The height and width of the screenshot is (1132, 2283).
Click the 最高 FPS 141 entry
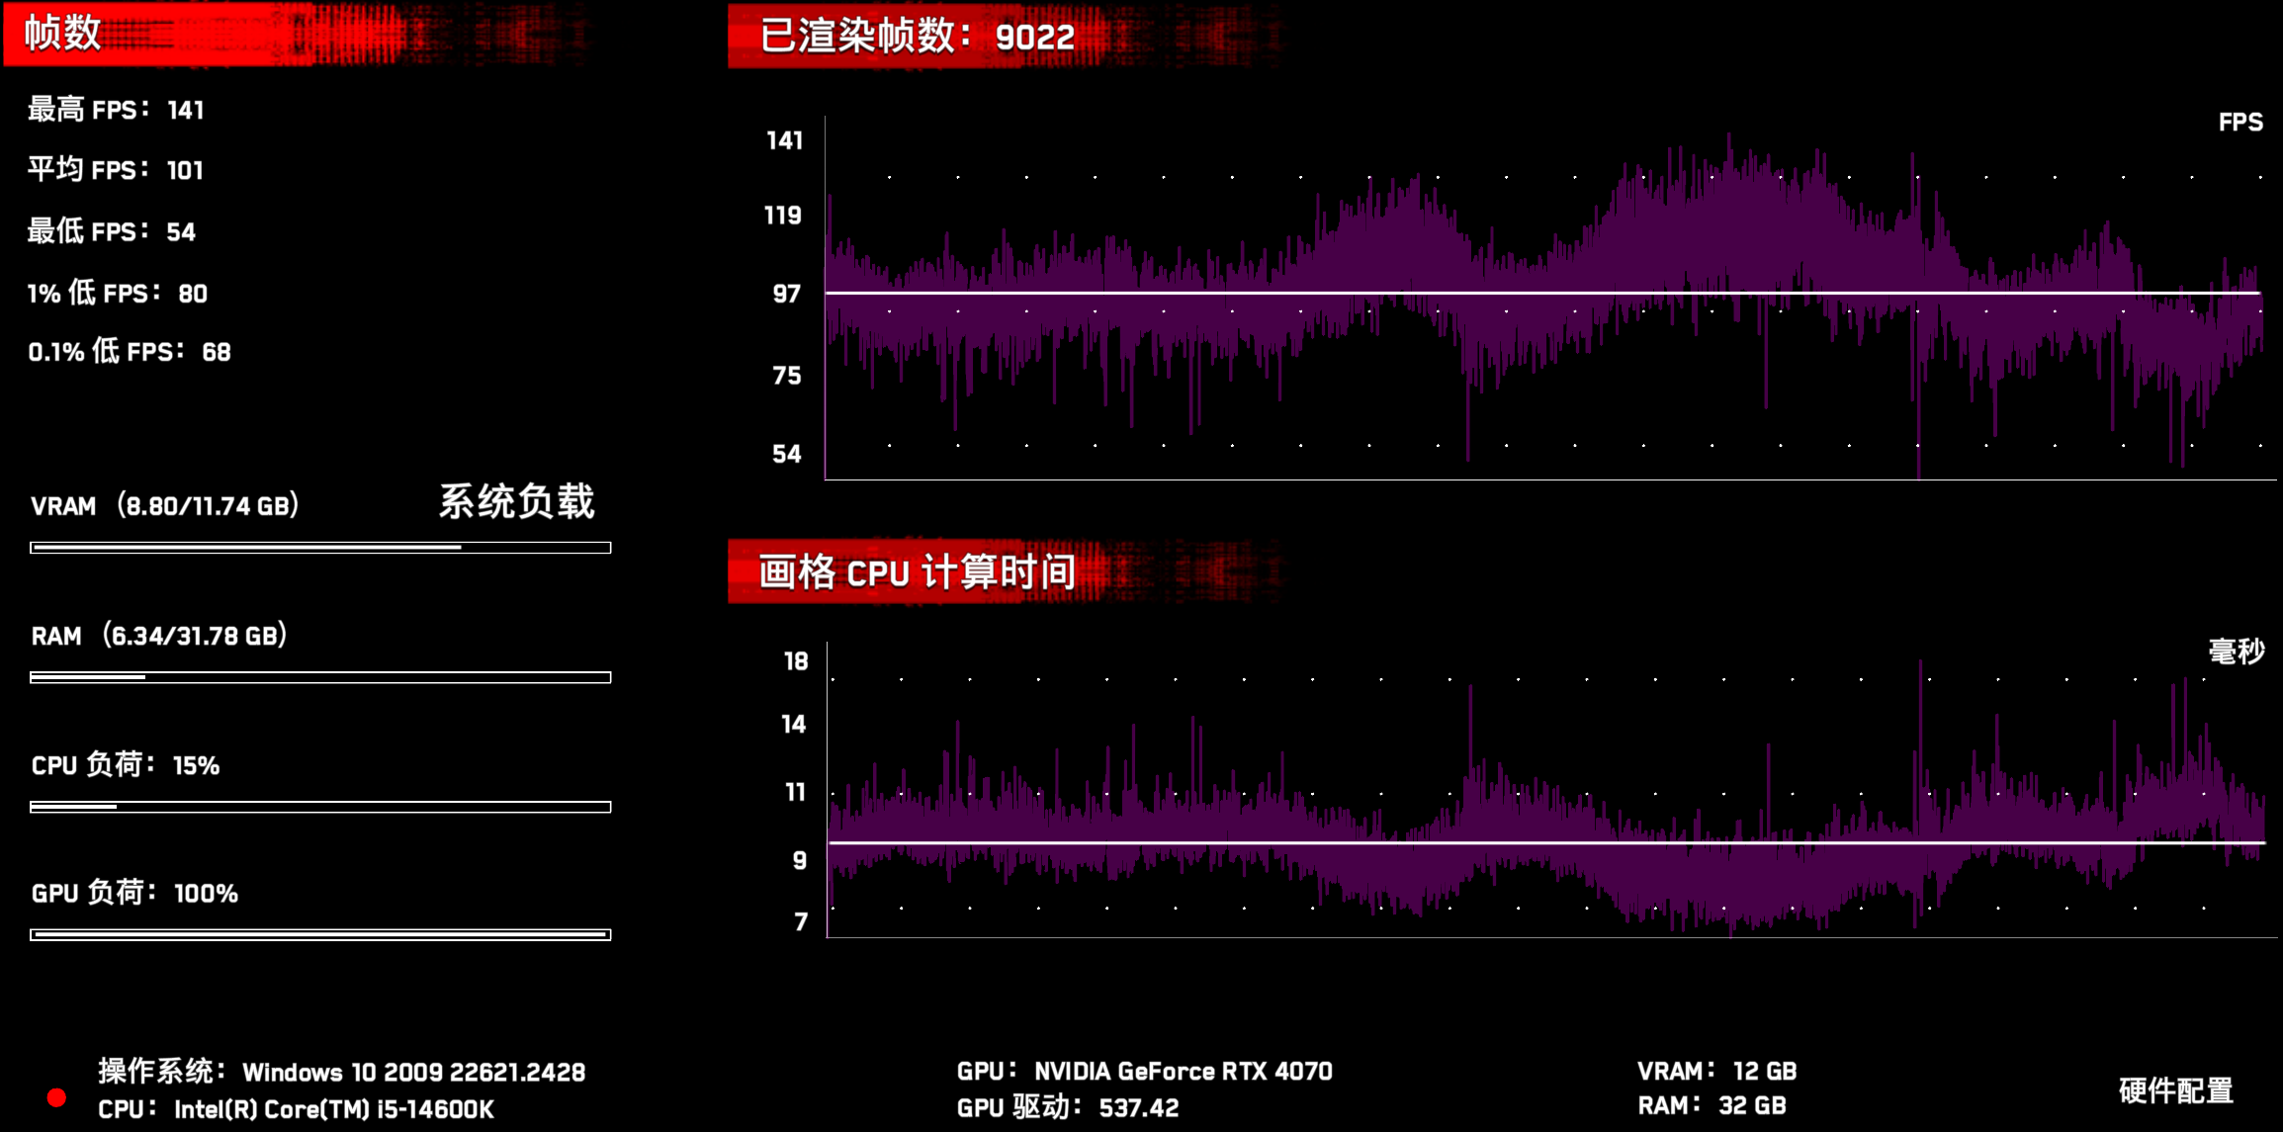coord(116,110)
